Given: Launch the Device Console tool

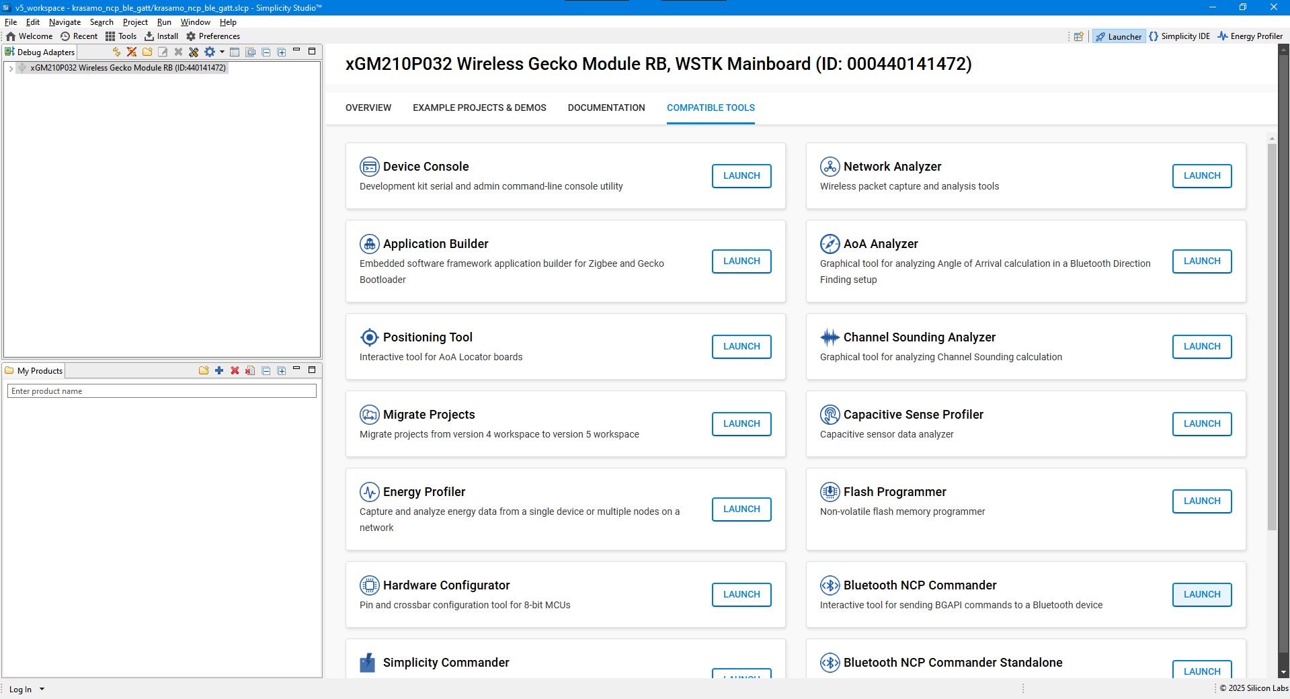Looking at the screenshot, I should tap(741, 176).
